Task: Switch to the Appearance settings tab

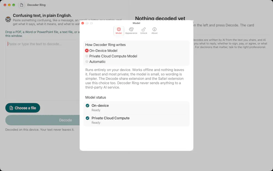Action: tap(131, 31)
